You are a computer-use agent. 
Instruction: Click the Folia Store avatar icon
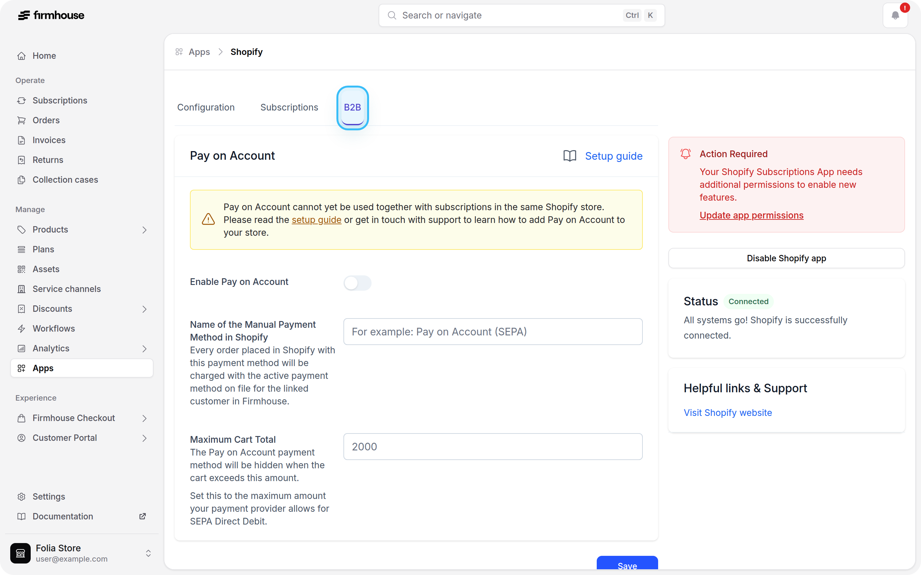coord(20,553)
